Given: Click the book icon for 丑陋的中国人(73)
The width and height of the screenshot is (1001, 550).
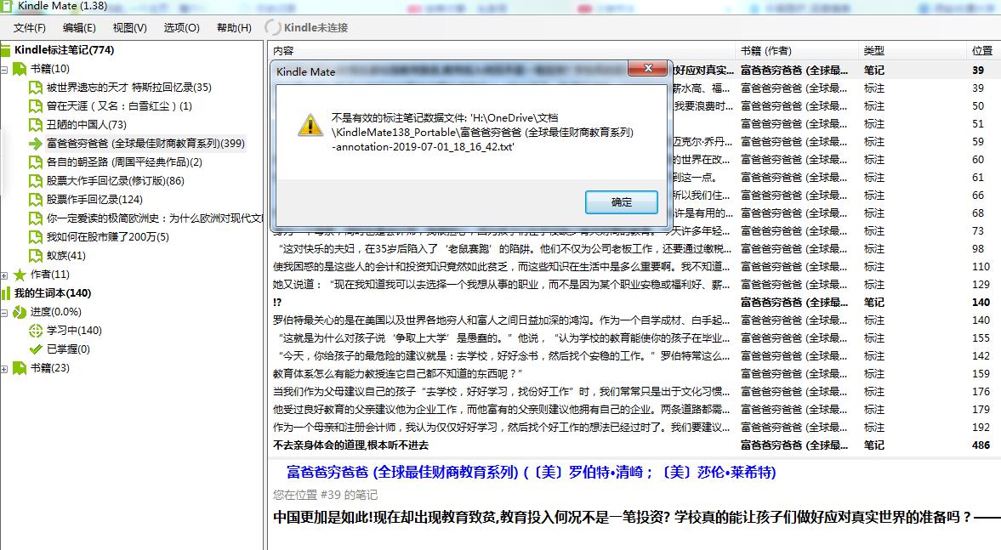Looking at the screenshot, I should point(34,124).
